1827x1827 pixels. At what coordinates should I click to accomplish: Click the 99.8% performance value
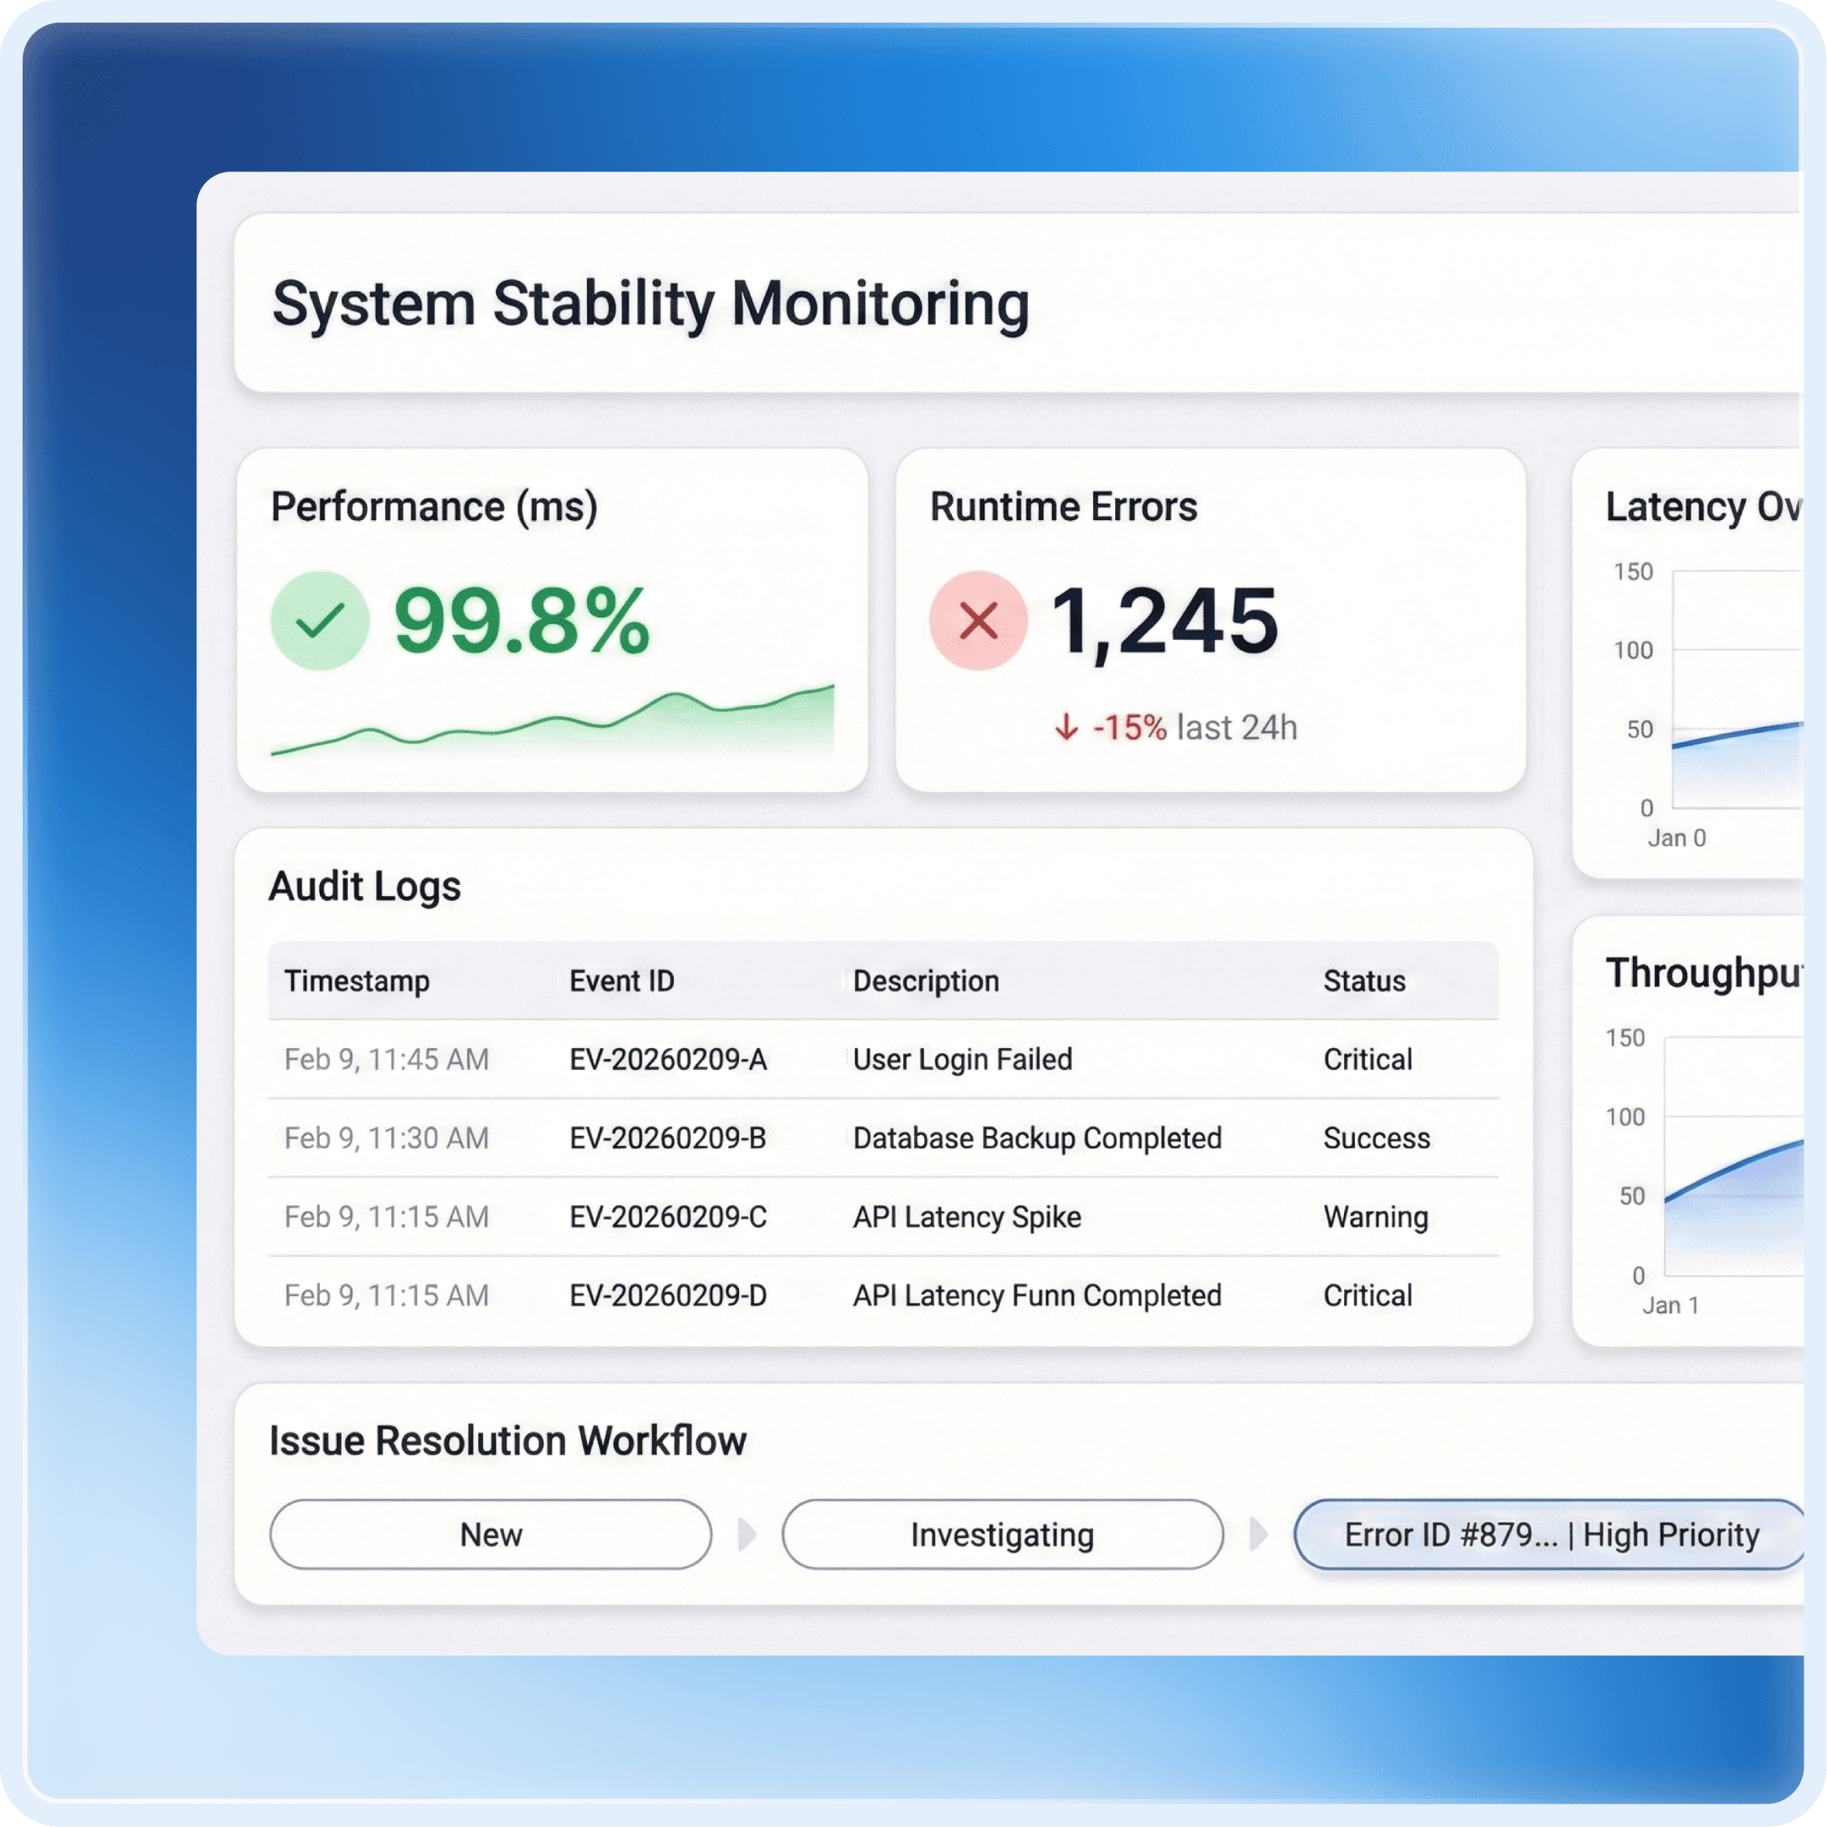521,621
